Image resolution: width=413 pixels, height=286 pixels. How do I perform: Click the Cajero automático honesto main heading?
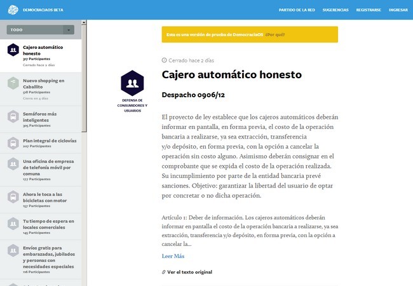click(x=232, y=74)
